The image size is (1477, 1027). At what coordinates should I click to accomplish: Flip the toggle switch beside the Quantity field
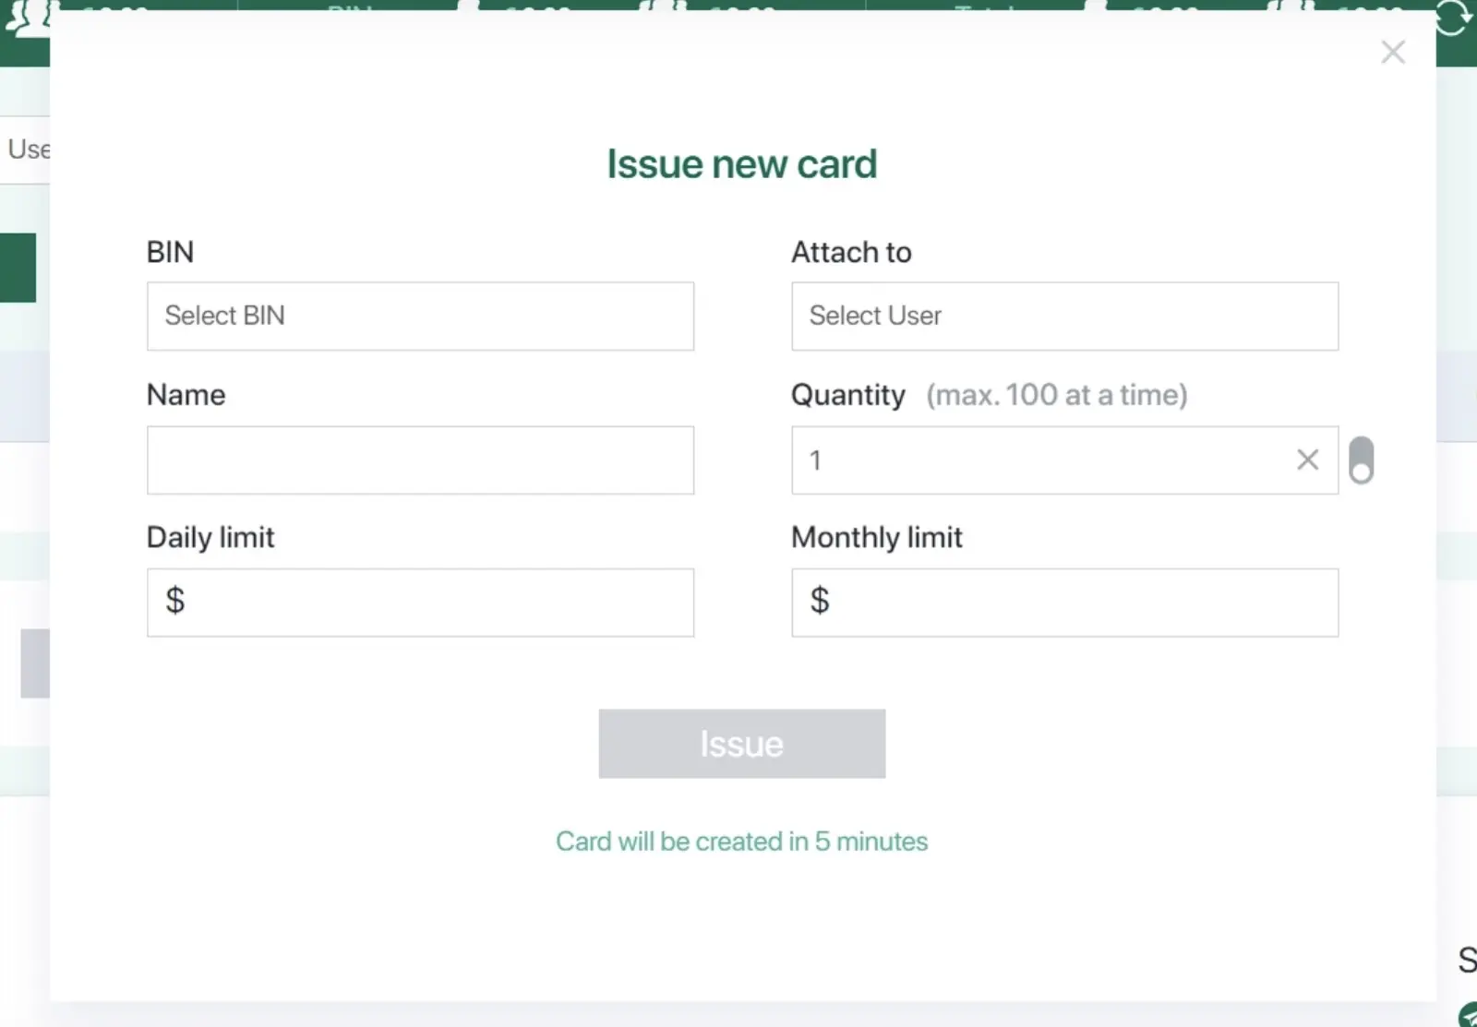click(1362, 460)
